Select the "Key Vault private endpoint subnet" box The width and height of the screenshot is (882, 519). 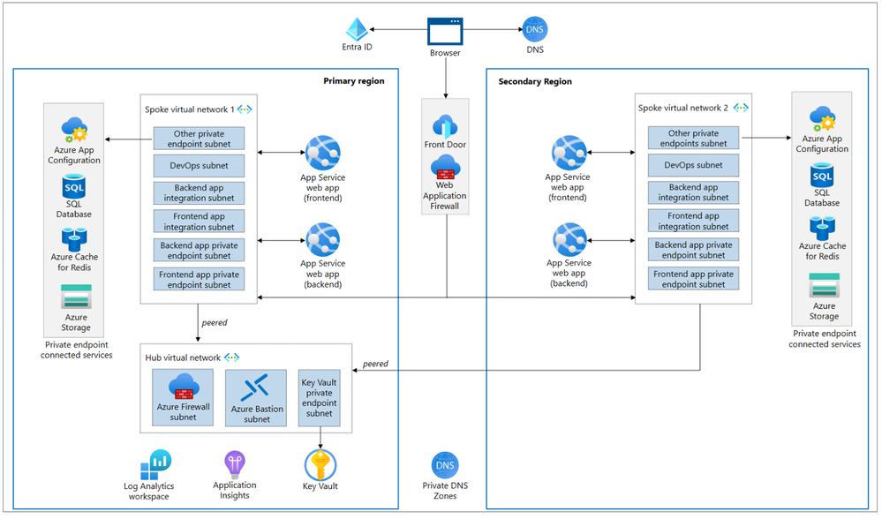[320, 397]
